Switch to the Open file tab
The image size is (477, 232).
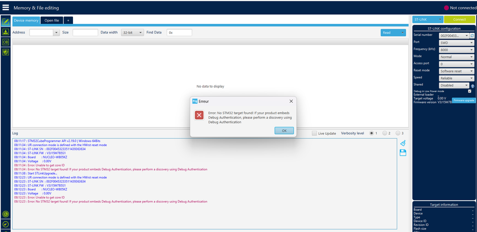(x=52, y=21)
